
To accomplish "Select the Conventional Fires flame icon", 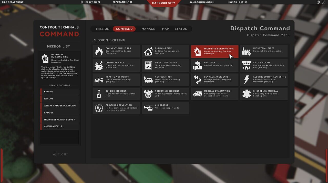I will click(99, 51).
